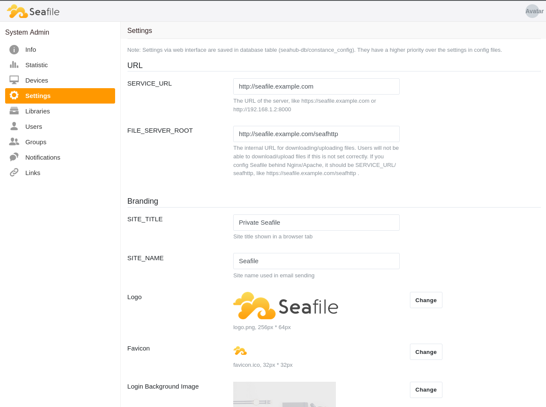Click the Info circle icon
546x407 pixels.
click(x=14, y=50)
